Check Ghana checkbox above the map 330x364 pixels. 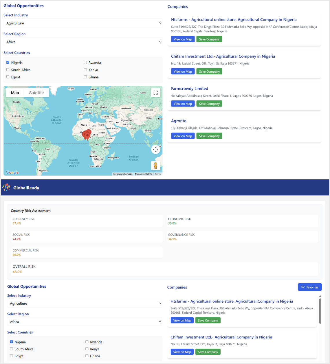(x=85, y=77)
